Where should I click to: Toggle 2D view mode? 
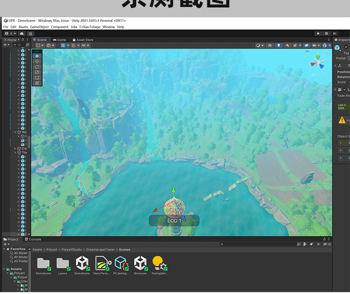[270, 45]
